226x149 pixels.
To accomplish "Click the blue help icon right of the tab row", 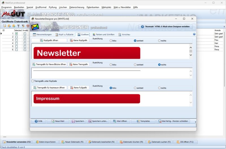I will tap(194, 34).
